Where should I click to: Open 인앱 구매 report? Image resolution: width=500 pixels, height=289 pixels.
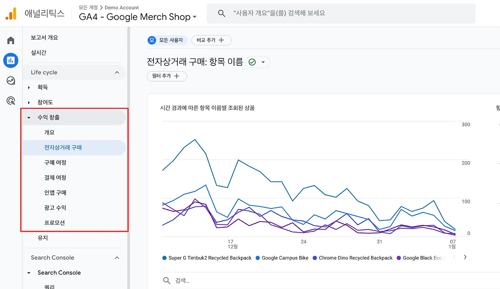pyautogui.click(x=55, y=193)
